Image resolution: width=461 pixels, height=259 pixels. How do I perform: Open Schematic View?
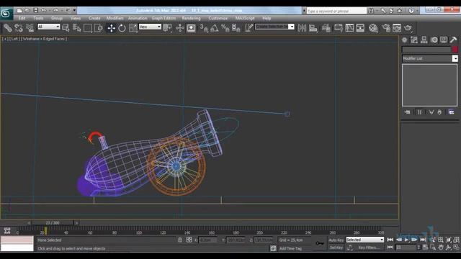pyautogui.click(x=360, y=28)
